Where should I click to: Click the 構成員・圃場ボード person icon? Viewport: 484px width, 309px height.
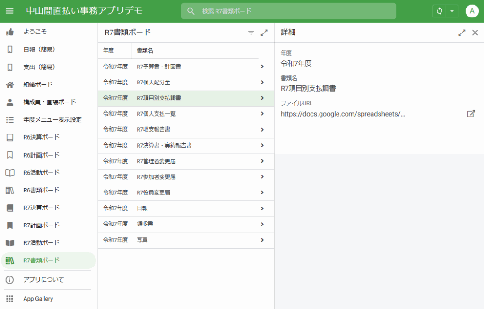click(x=10, y=102)
